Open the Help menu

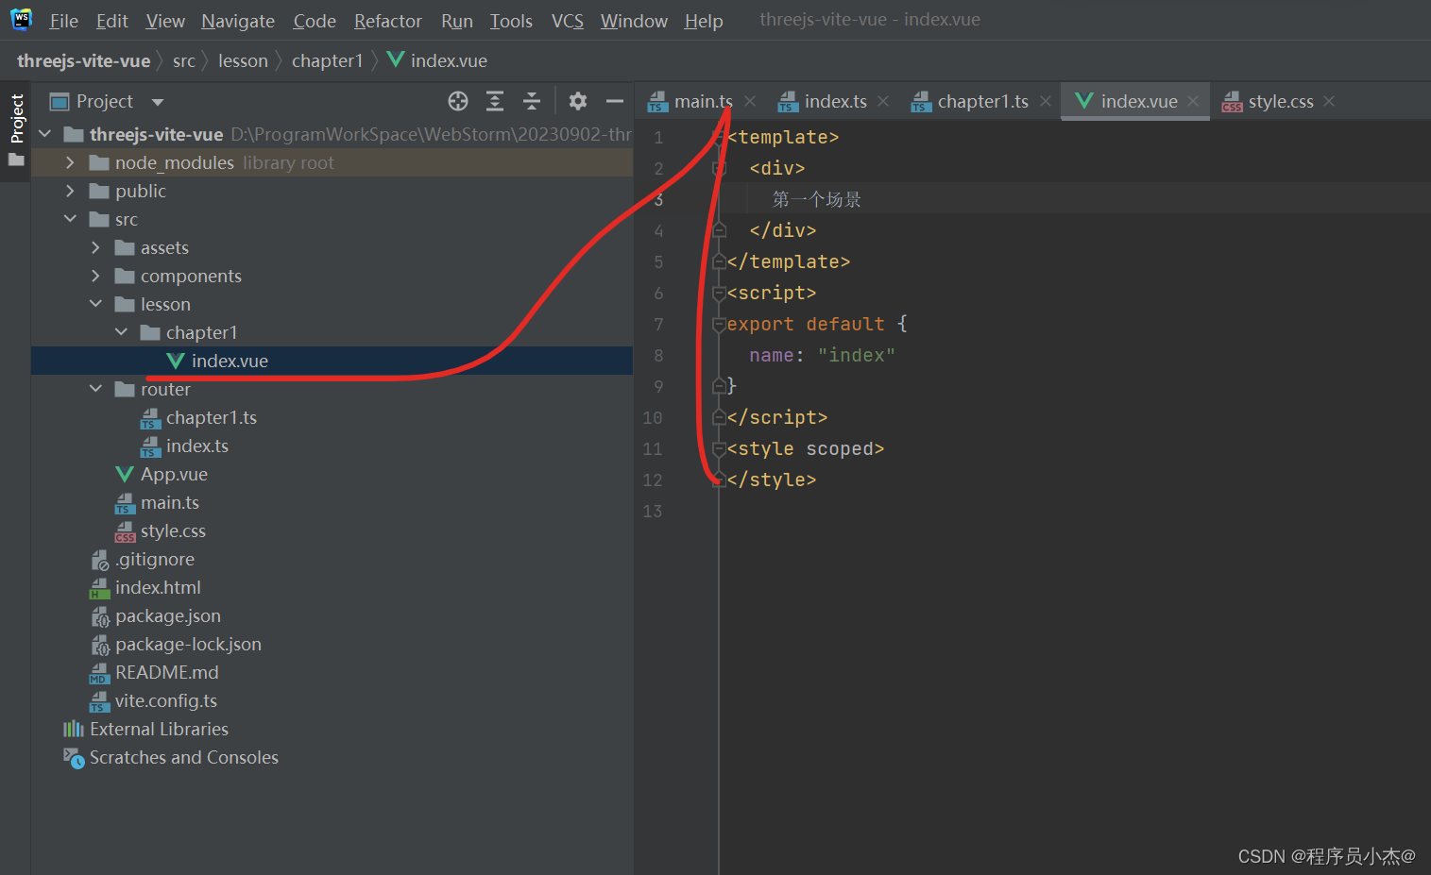pyautogui.click(x=704, y=21)
